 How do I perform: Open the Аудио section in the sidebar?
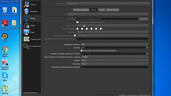(x=32, y=25)
